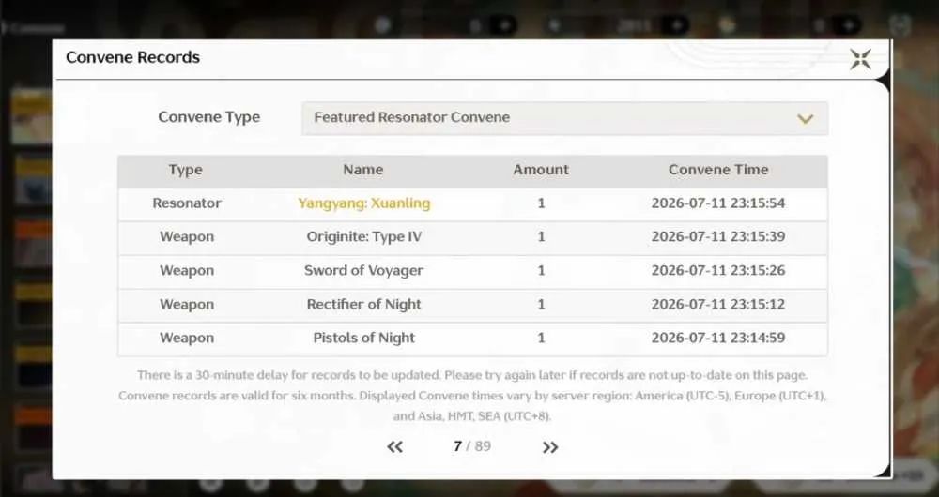
Task: Select the Rectifier of Night entry
Action: [x=364, y=304]
